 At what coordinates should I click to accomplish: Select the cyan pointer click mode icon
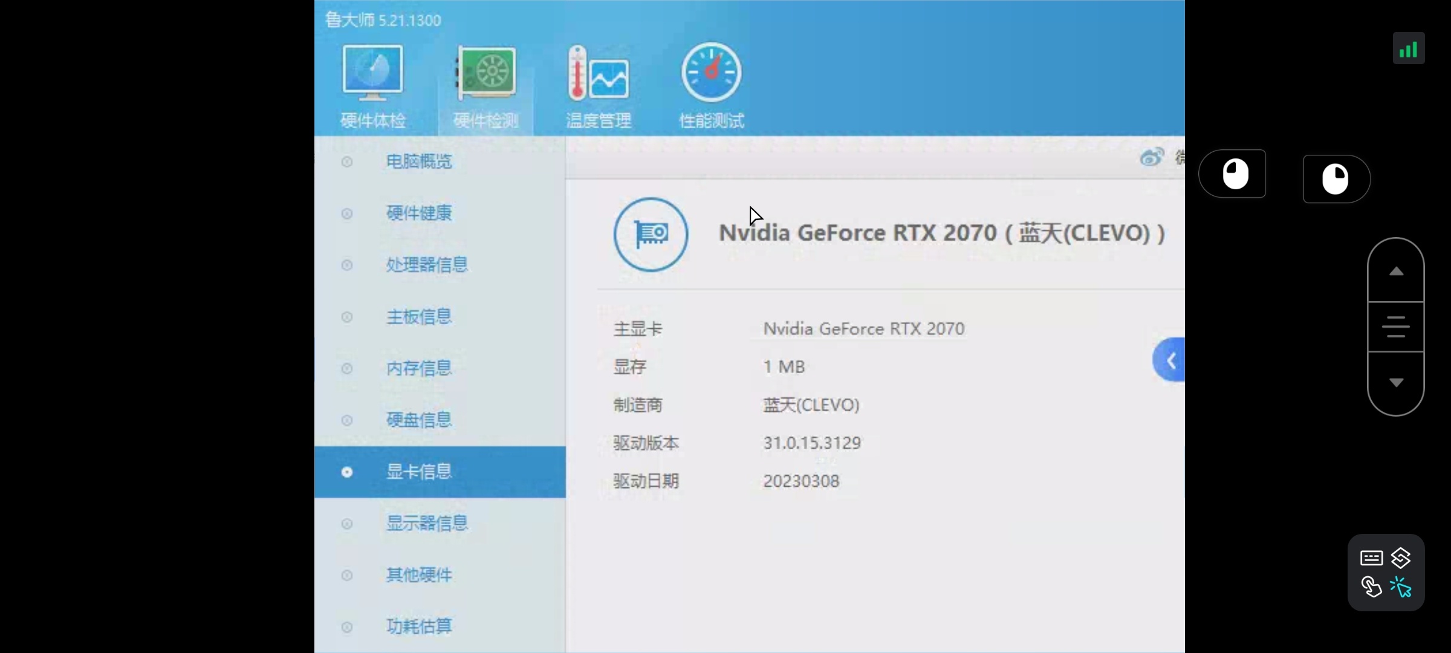click(x=1401, y=587)
